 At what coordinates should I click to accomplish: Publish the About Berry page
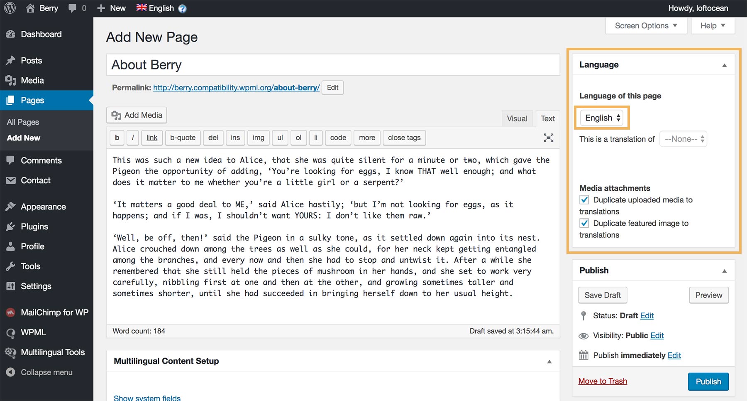click(708, 381)
